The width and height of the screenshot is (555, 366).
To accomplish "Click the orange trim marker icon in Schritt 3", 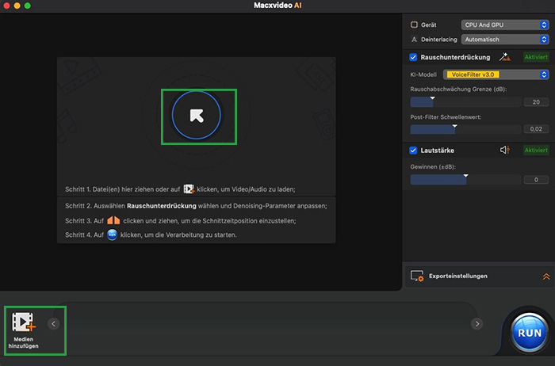I will coord(113,220).
